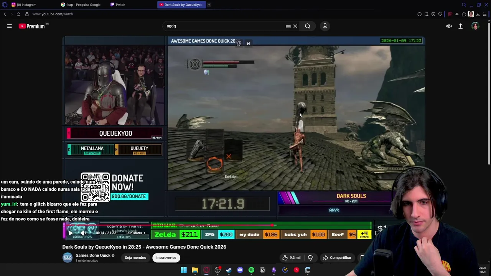Click the video title Dark Souls by QueueKyoo
Screen dimensions: 491x276
tap(144, 247)
